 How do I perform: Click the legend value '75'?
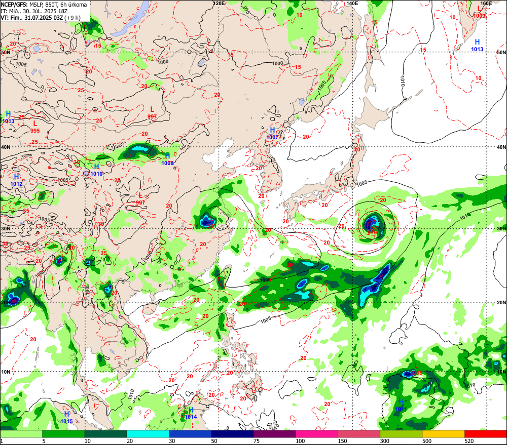pos(257,441)
